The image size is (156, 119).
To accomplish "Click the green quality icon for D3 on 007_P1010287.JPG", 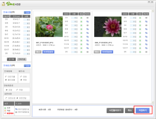I will (x=81, y=18).
